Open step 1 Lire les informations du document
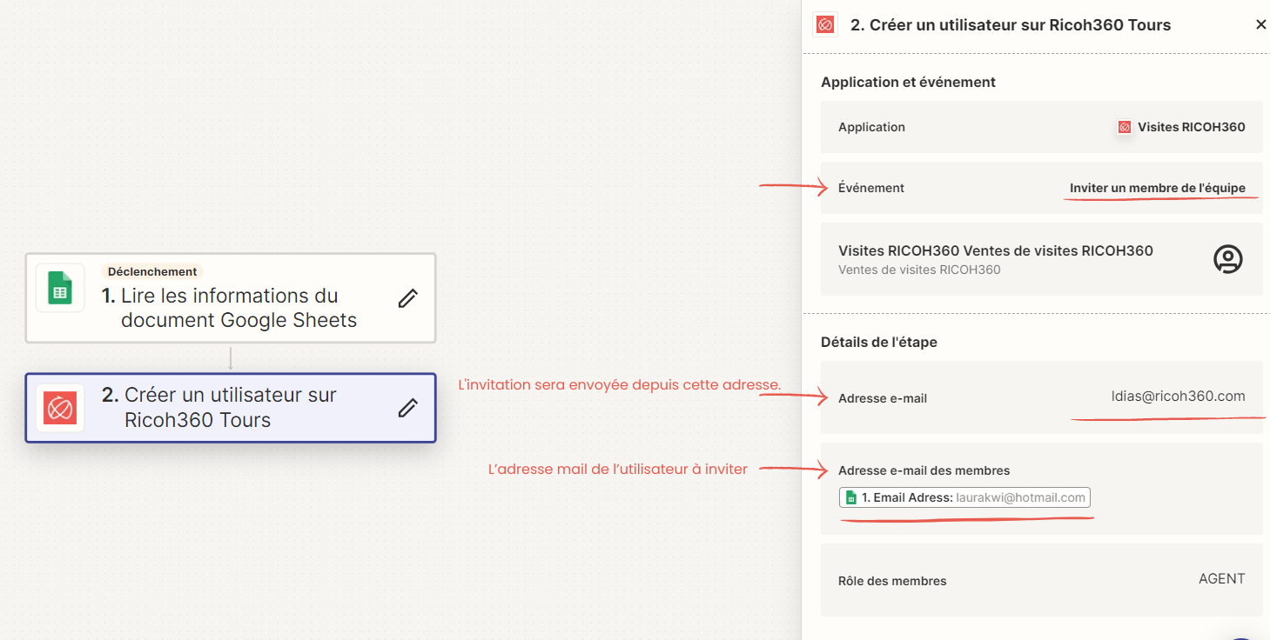 (x=231, y=298)
